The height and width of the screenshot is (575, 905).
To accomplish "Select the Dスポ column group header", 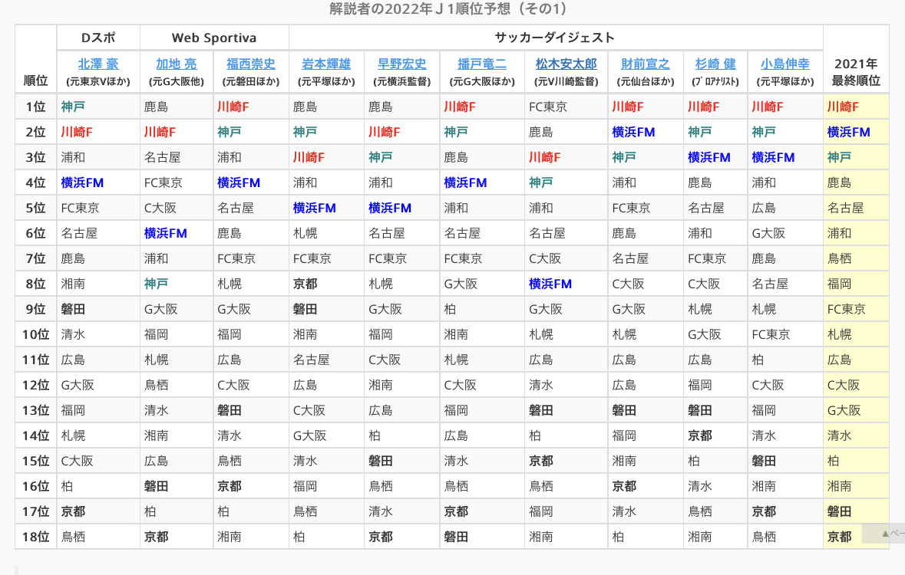I will [98, 38].
